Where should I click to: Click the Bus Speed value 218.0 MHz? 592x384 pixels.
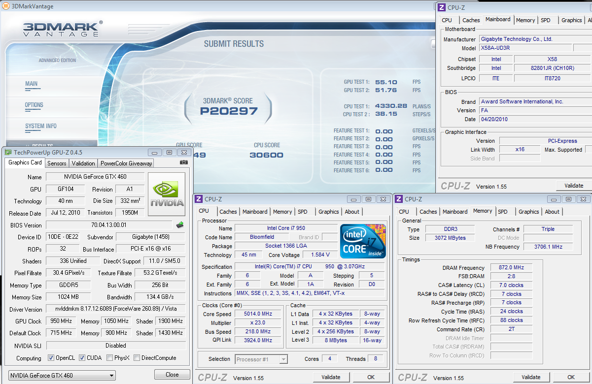click(x=258, y=331)
